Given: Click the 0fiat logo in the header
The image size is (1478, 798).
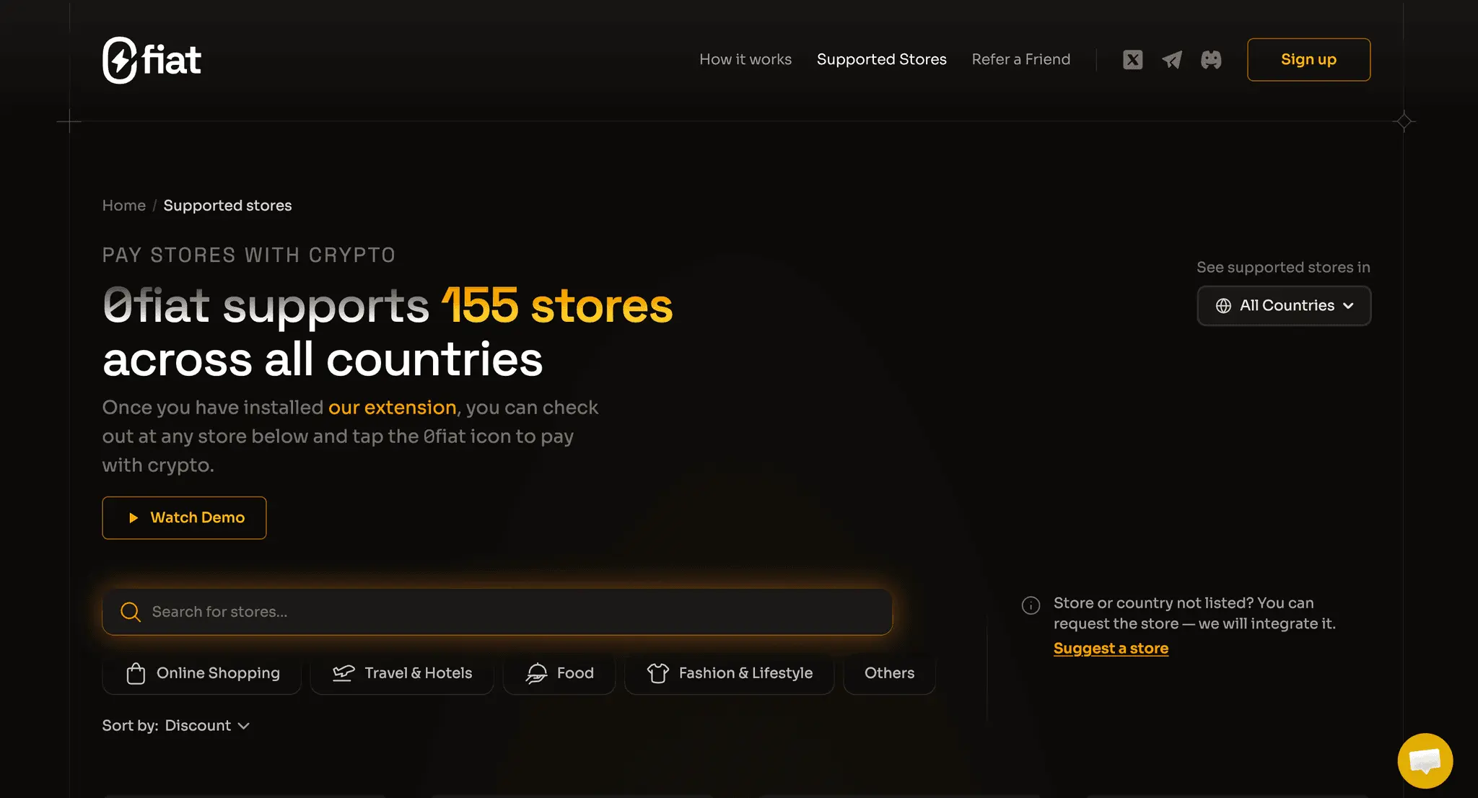Looking at the screenshot, I should (x=152, y=60).
